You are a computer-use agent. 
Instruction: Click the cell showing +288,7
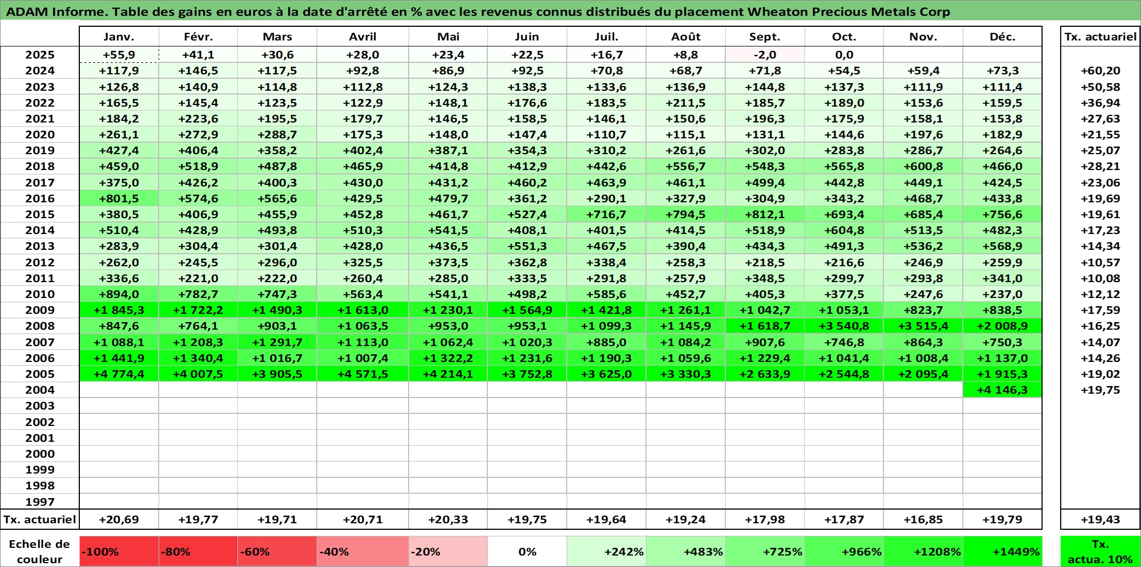(277, 135)
